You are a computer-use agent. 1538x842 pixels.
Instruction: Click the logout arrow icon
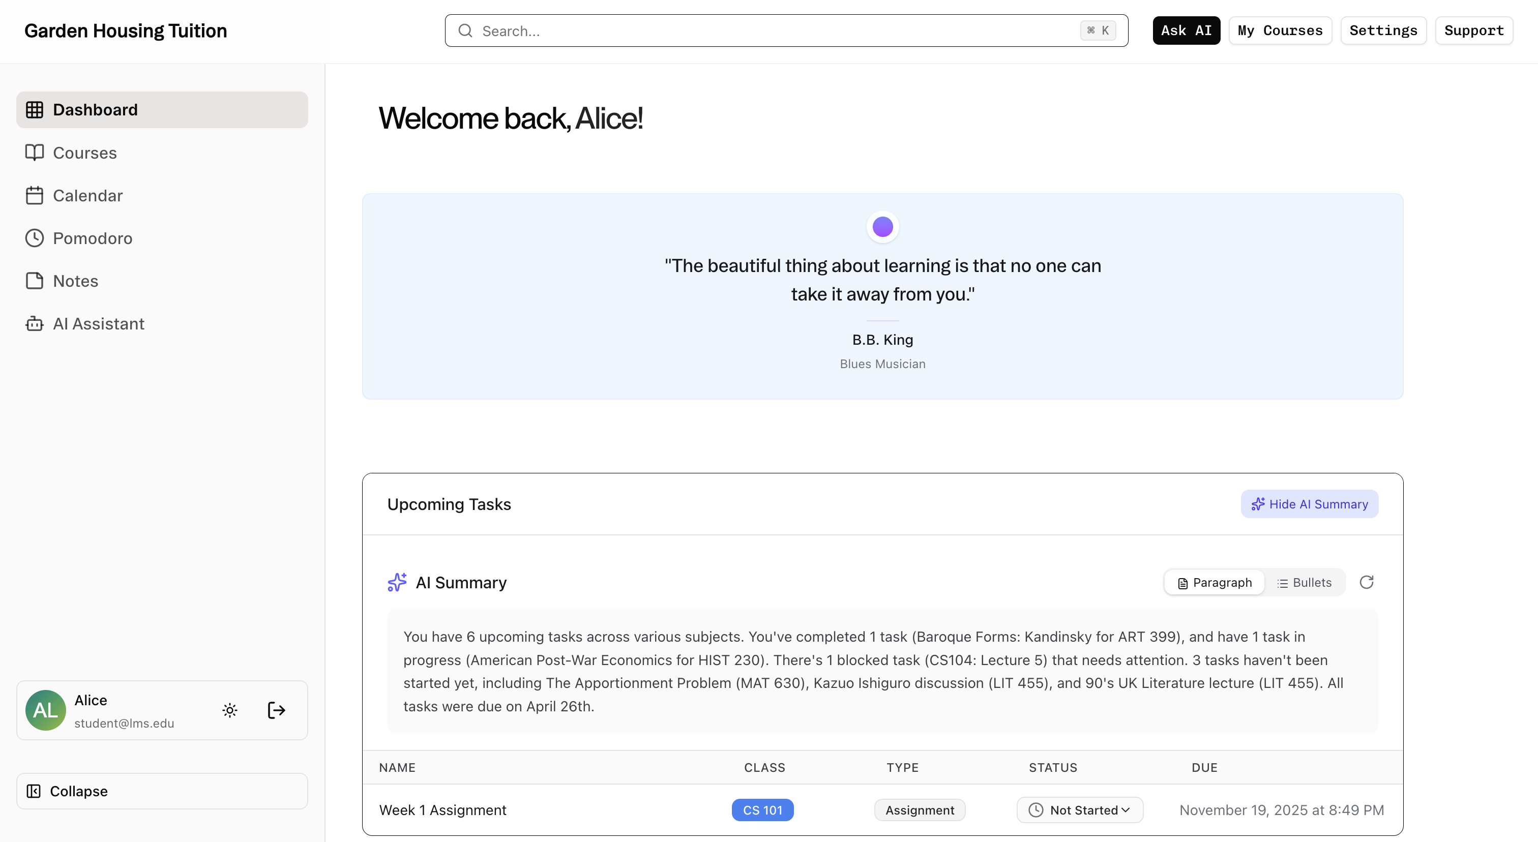point(276,710)
